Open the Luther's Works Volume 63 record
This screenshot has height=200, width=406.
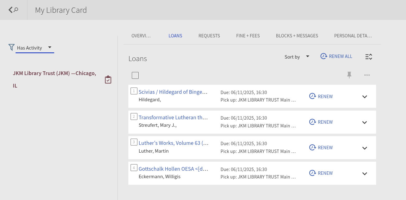pos(173,143)
